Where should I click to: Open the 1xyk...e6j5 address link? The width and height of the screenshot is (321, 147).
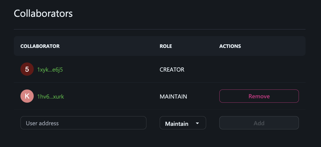tap(50, 70)
